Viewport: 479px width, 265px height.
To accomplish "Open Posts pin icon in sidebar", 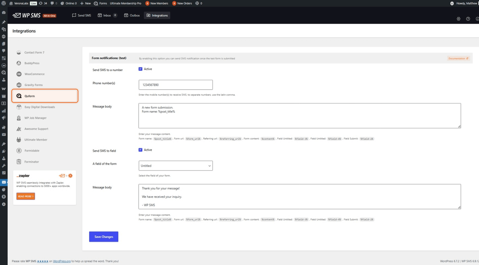I will tap(4, 22).
